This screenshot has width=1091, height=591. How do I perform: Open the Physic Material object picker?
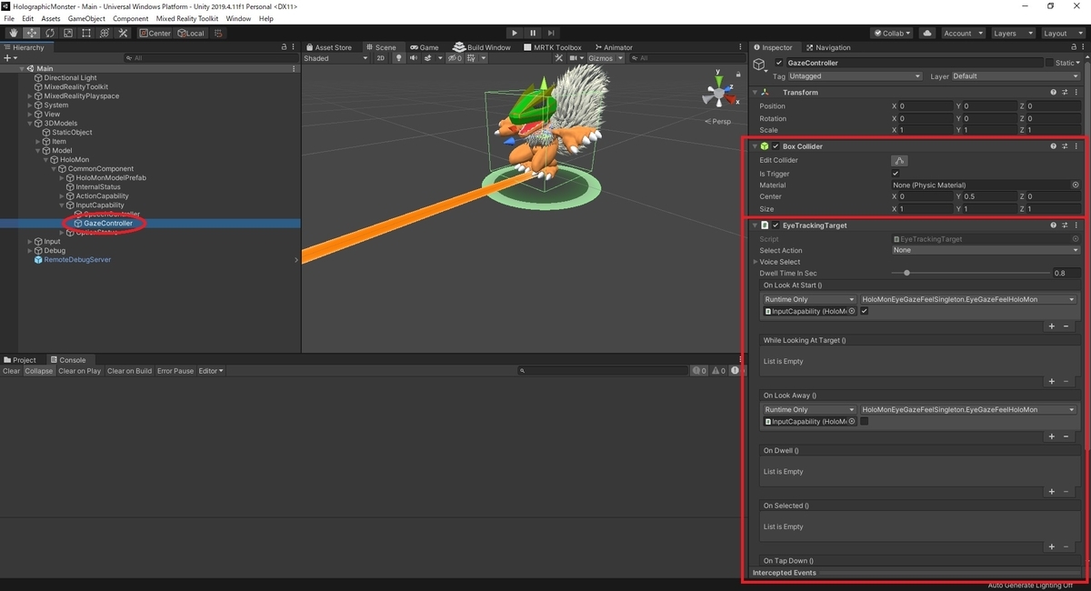pos(1076,185)
